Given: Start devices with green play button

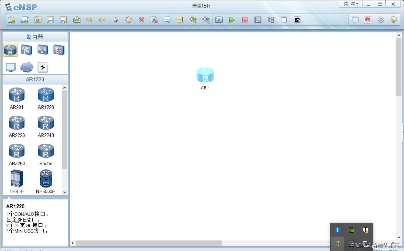Looking at the screenshot, I should coord(232,20).
